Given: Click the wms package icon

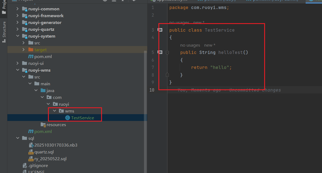Looking at the screenshot, I should (61, 111).
